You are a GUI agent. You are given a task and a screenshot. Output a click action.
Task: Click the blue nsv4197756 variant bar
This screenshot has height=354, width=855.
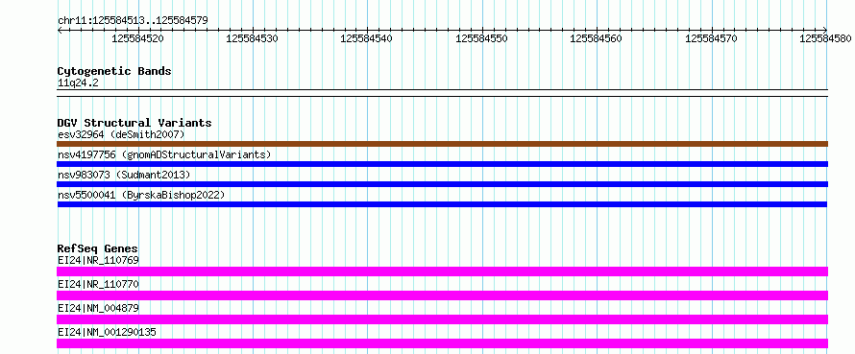tap(442, 164)
